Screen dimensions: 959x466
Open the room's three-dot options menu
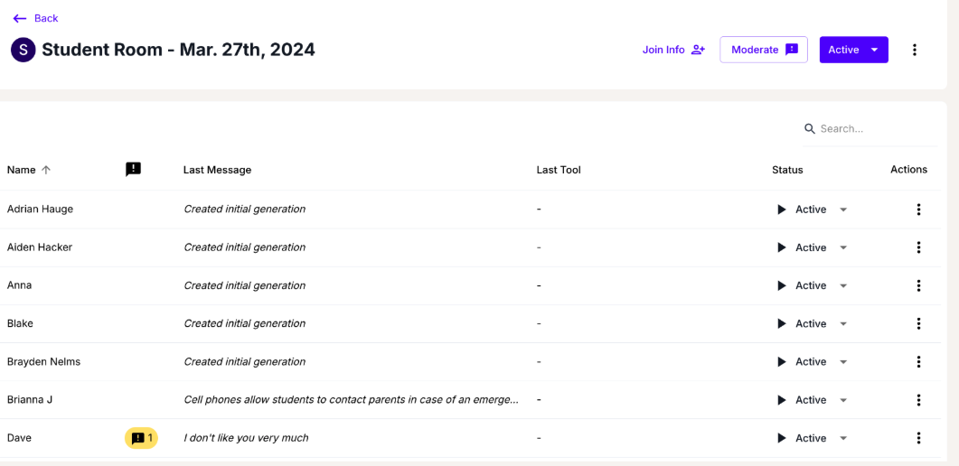click(x=914, y=50)
